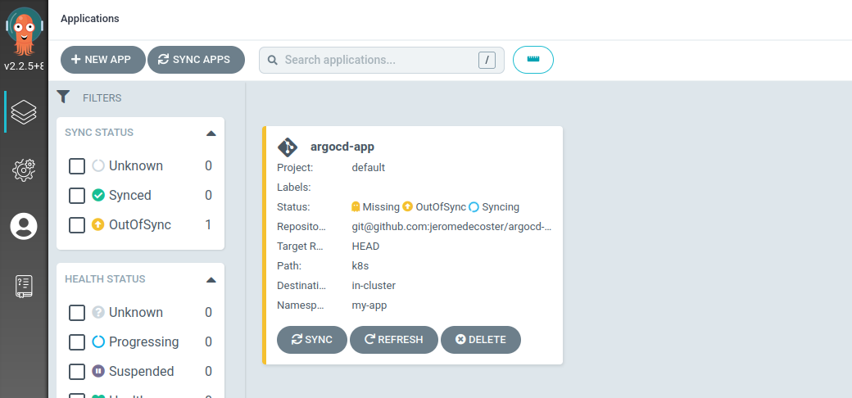Click the New App button
This screenshot has width=852, height=398.
(x=102, y=60)
